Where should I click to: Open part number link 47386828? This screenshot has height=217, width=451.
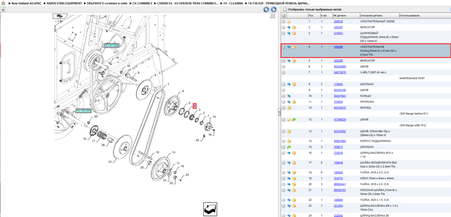[x=340, y=120]
